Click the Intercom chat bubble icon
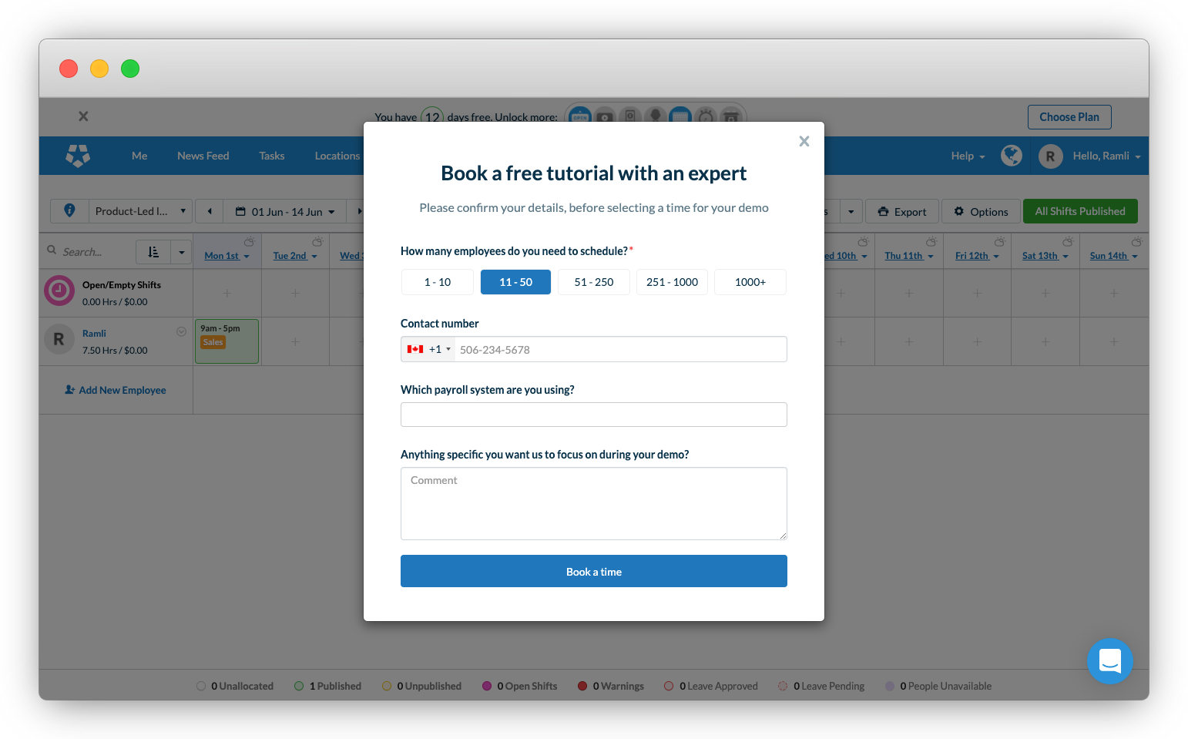The width and height of the screenshot is (1188, 739). (1109, 660)
